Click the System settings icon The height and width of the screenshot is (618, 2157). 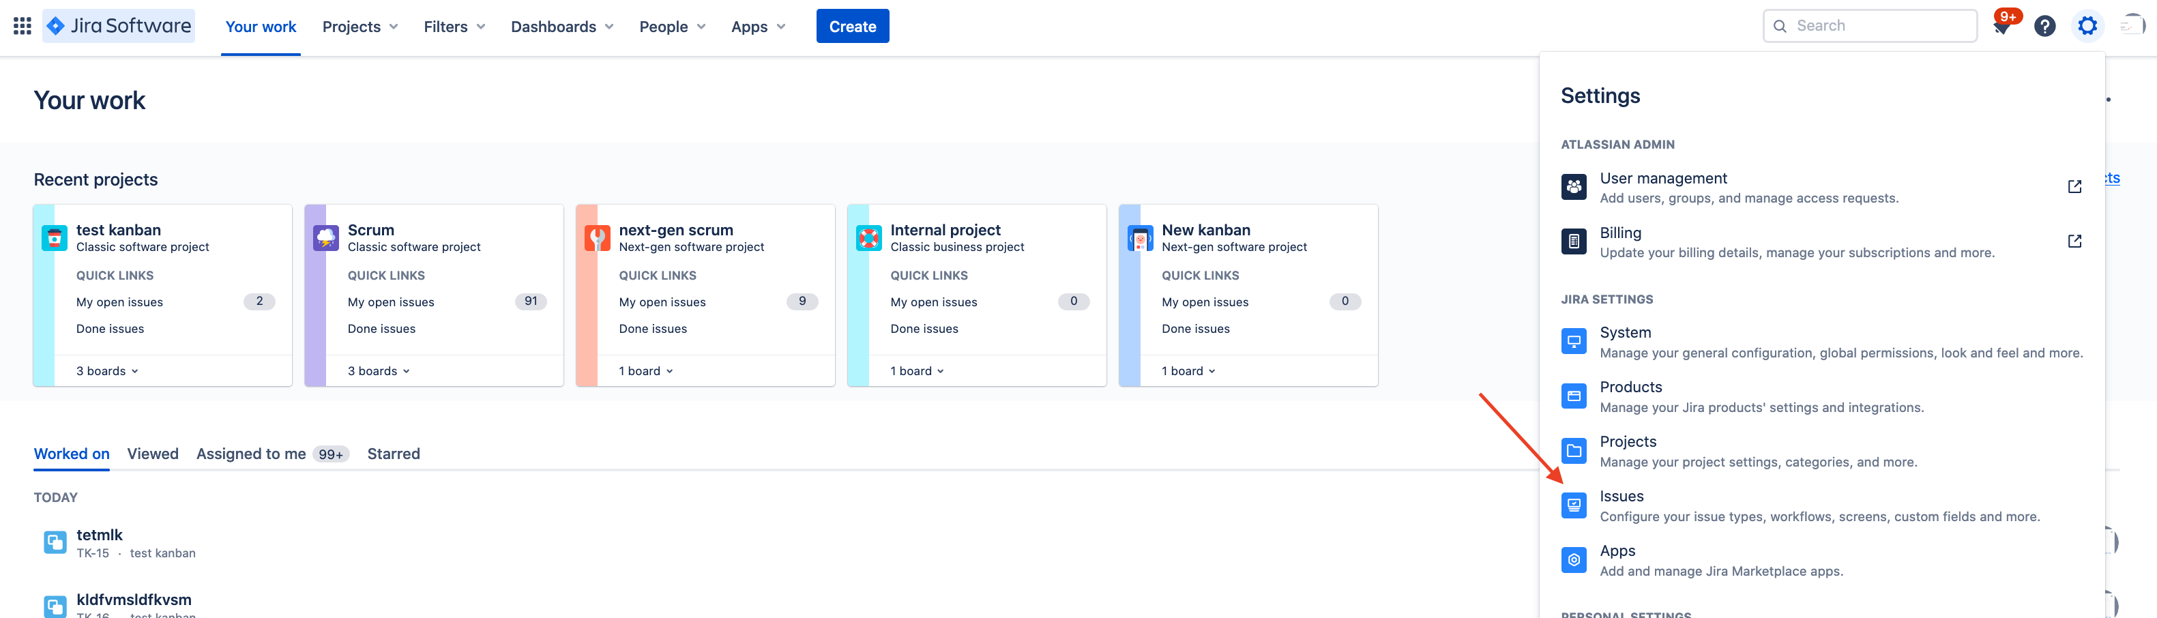pyautogui.click(x=1574, y=342)
